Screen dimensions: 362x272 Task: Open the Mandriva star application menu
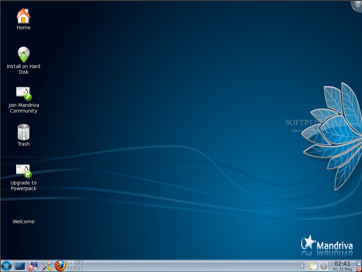(6, 266)
